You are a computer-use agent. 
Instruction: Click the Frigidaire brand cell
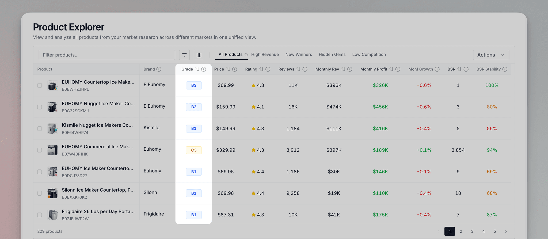154,214
